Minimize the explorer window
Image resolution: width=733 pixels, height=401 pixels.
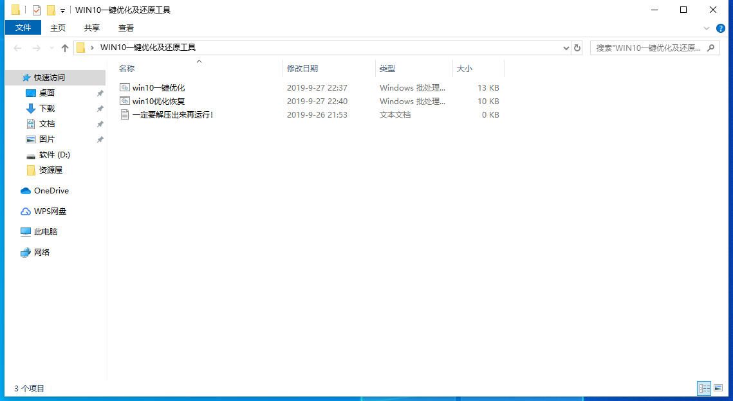pos(654,10)
